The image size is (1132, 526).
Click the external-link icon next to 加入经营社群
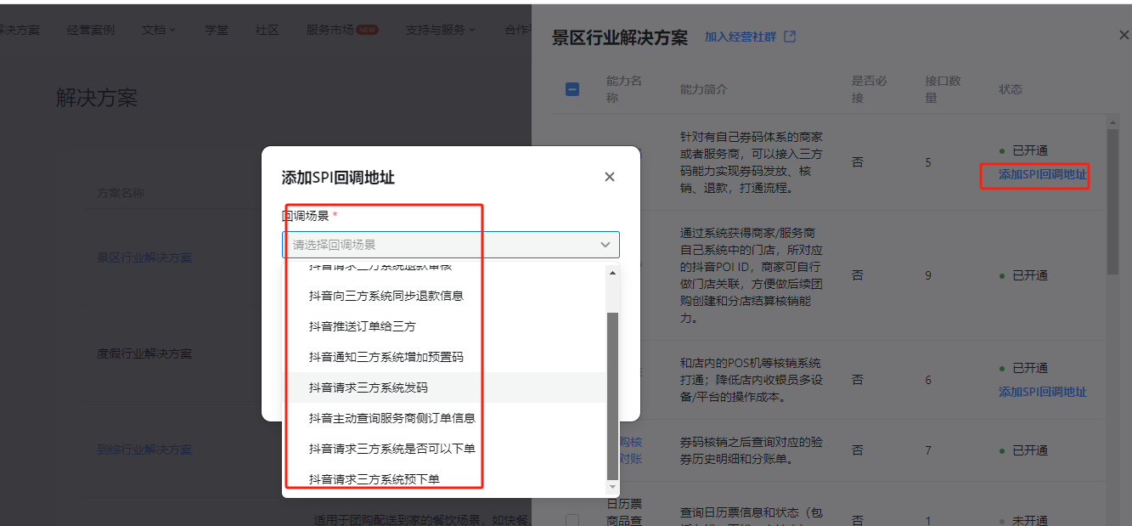[x=791, y=37]
